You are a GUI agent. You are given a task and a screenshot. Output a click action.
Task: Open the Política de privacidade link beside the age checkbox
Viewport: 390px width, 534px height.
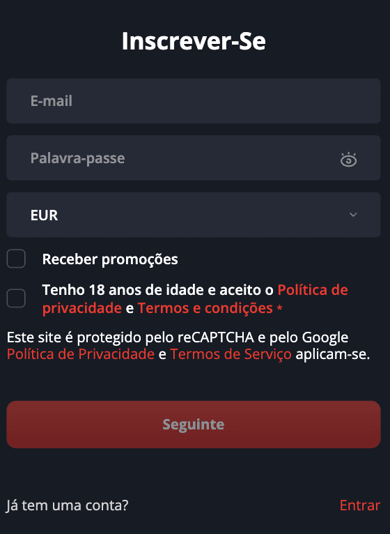pyautogui.click(x=195, y=299)
